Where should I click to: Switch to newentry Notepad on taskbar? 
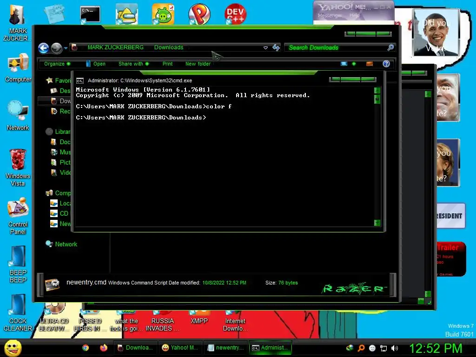tap(225, 348)
